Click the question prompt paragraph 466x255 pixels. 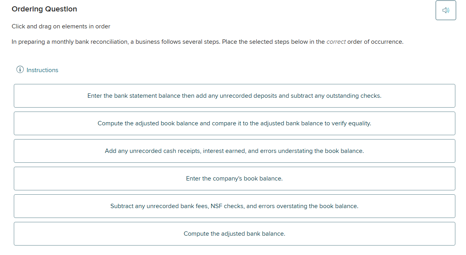[207, 41]
